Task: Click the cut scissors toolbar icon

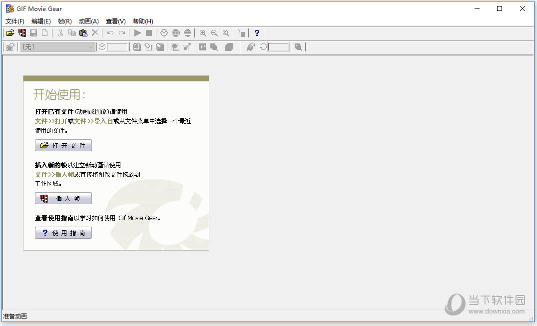Action: (x=60, y=33)
